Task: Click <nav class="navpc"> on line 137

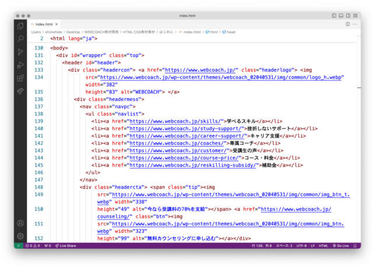Action: click(107, 107)
